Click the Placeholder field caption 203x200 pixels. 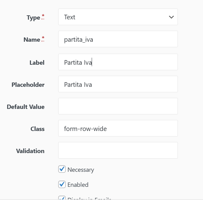pos(28,85)
